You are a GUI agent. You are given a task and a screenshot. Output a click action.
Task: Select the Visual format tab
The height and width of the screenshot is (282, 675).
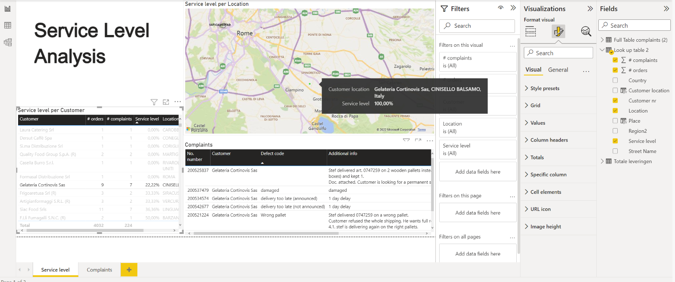[533, 70]
